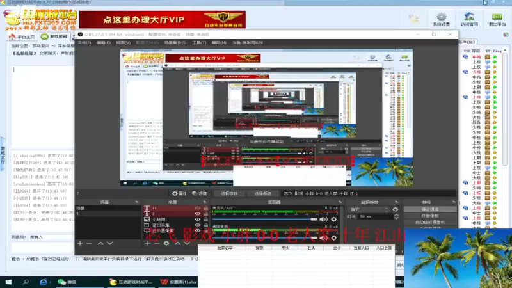The image size is (512, 288).
Task: Click the 停止推流 button
Action: [430, 209]
